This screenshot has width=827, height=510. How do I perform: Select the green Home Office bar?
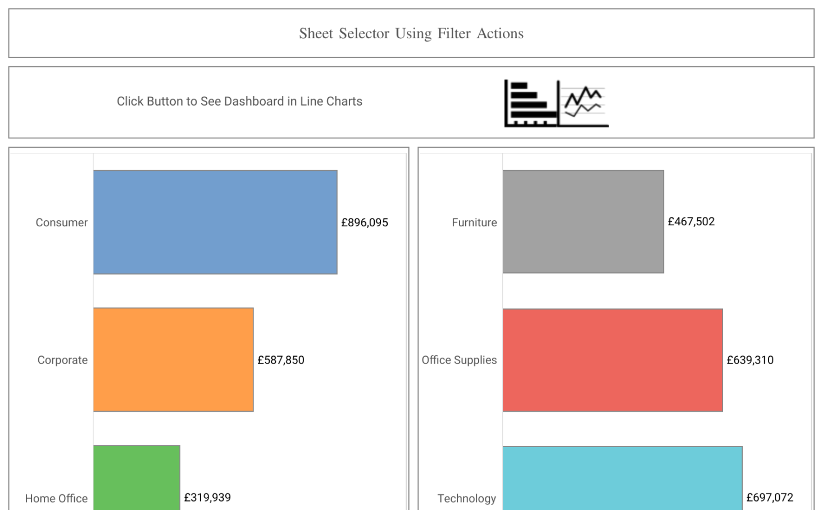137,477
